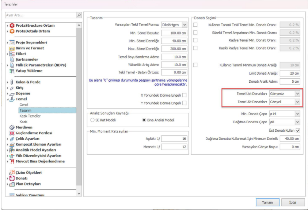Select Kazık Temeller in the tree
Screen dimensions: 308x210
tap(30, 116)
